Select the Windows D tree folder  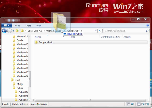(20, 44)
